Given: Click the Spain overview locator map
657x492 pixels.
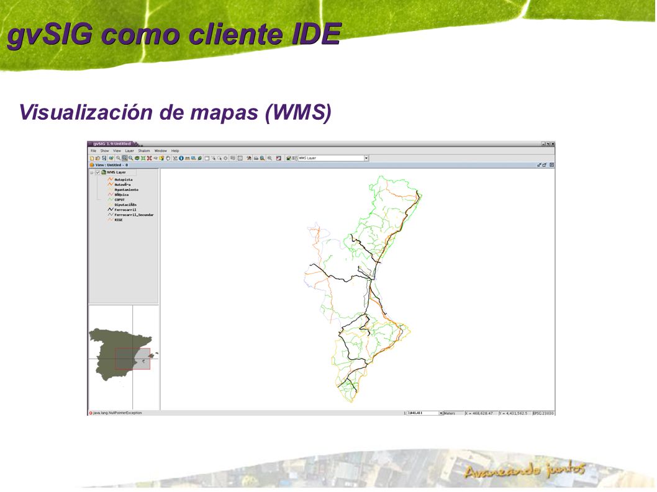Looking at the screenshot, I should [x=124, y=357].
